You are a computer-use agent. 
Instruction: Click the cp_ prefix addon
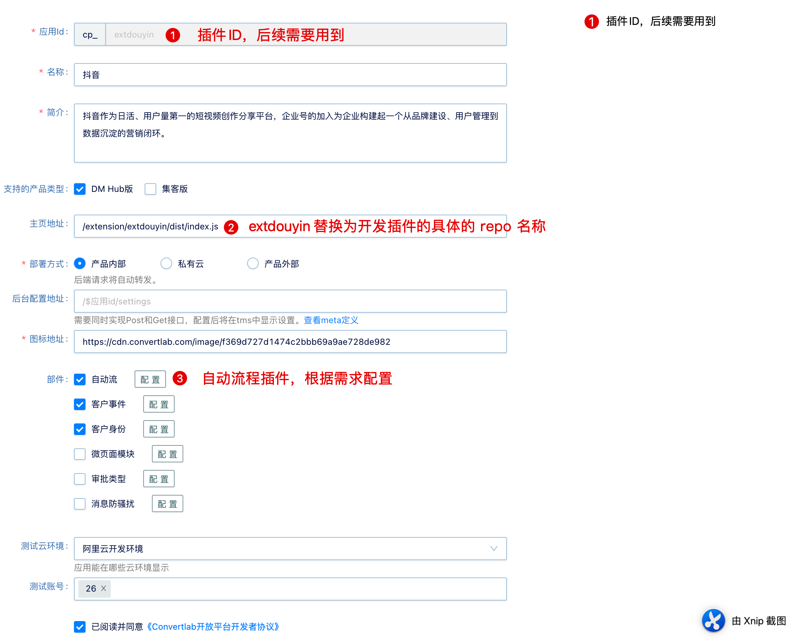pyautogui.click(x=90, y=34)
